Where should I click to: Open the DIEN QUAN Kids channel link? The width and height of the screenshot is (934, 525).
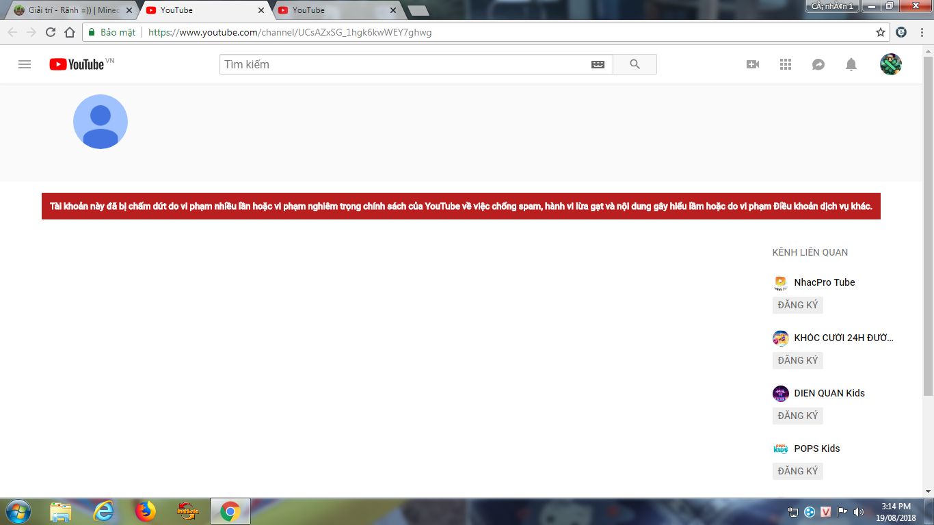pos(829,393)
